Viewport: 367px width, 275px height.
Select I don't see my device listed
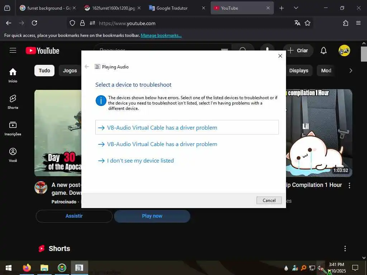[187, 161]
